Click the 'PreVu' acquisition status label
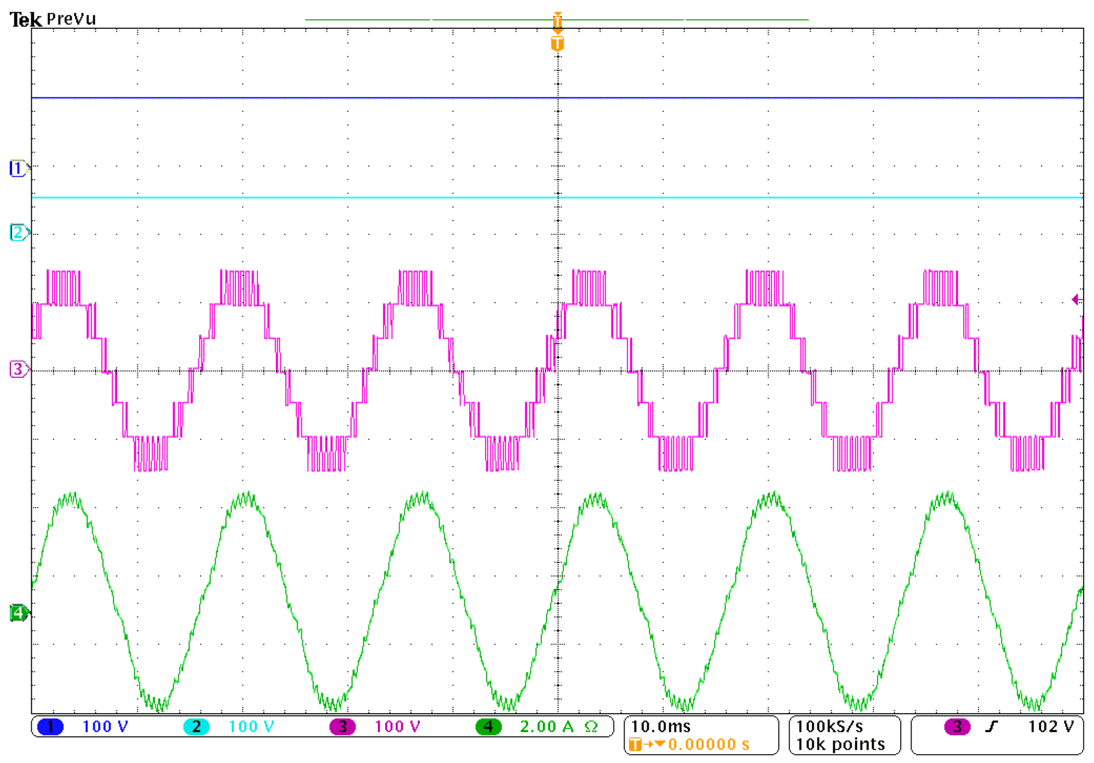This screenshot has height=763, width=1094. (71, 19)
